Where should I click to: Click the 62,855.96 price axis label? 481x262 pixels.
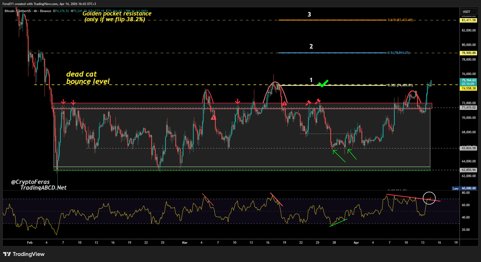(469, 170)
